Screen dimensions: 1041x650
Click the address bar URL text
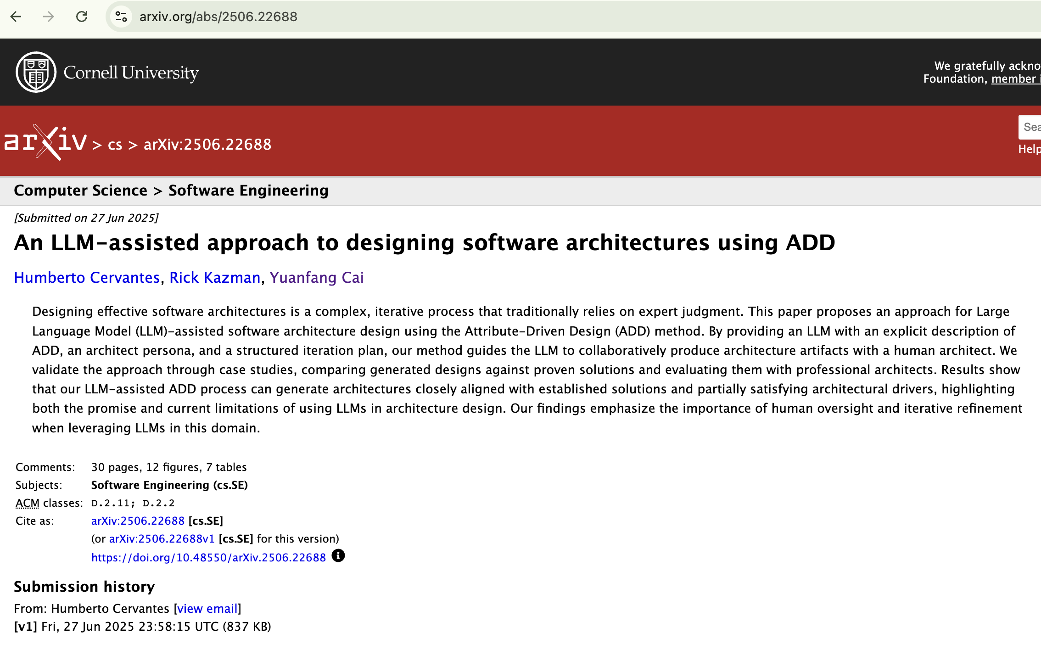[218, 17]
